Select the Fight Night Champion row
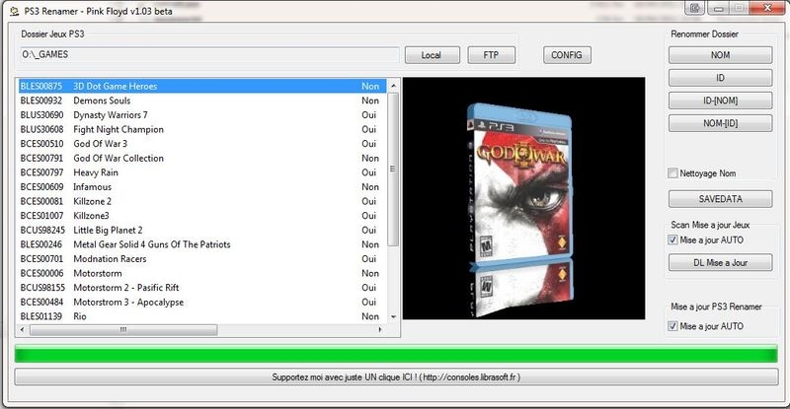790x409 pixels. click(x=202, y=129)
